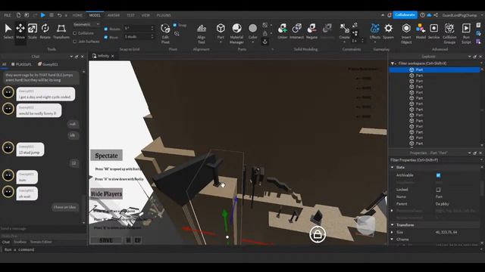This screenshot has width=485, height=272.
Task: Launch the Align Tool
Action: click(x=202, y=33)
